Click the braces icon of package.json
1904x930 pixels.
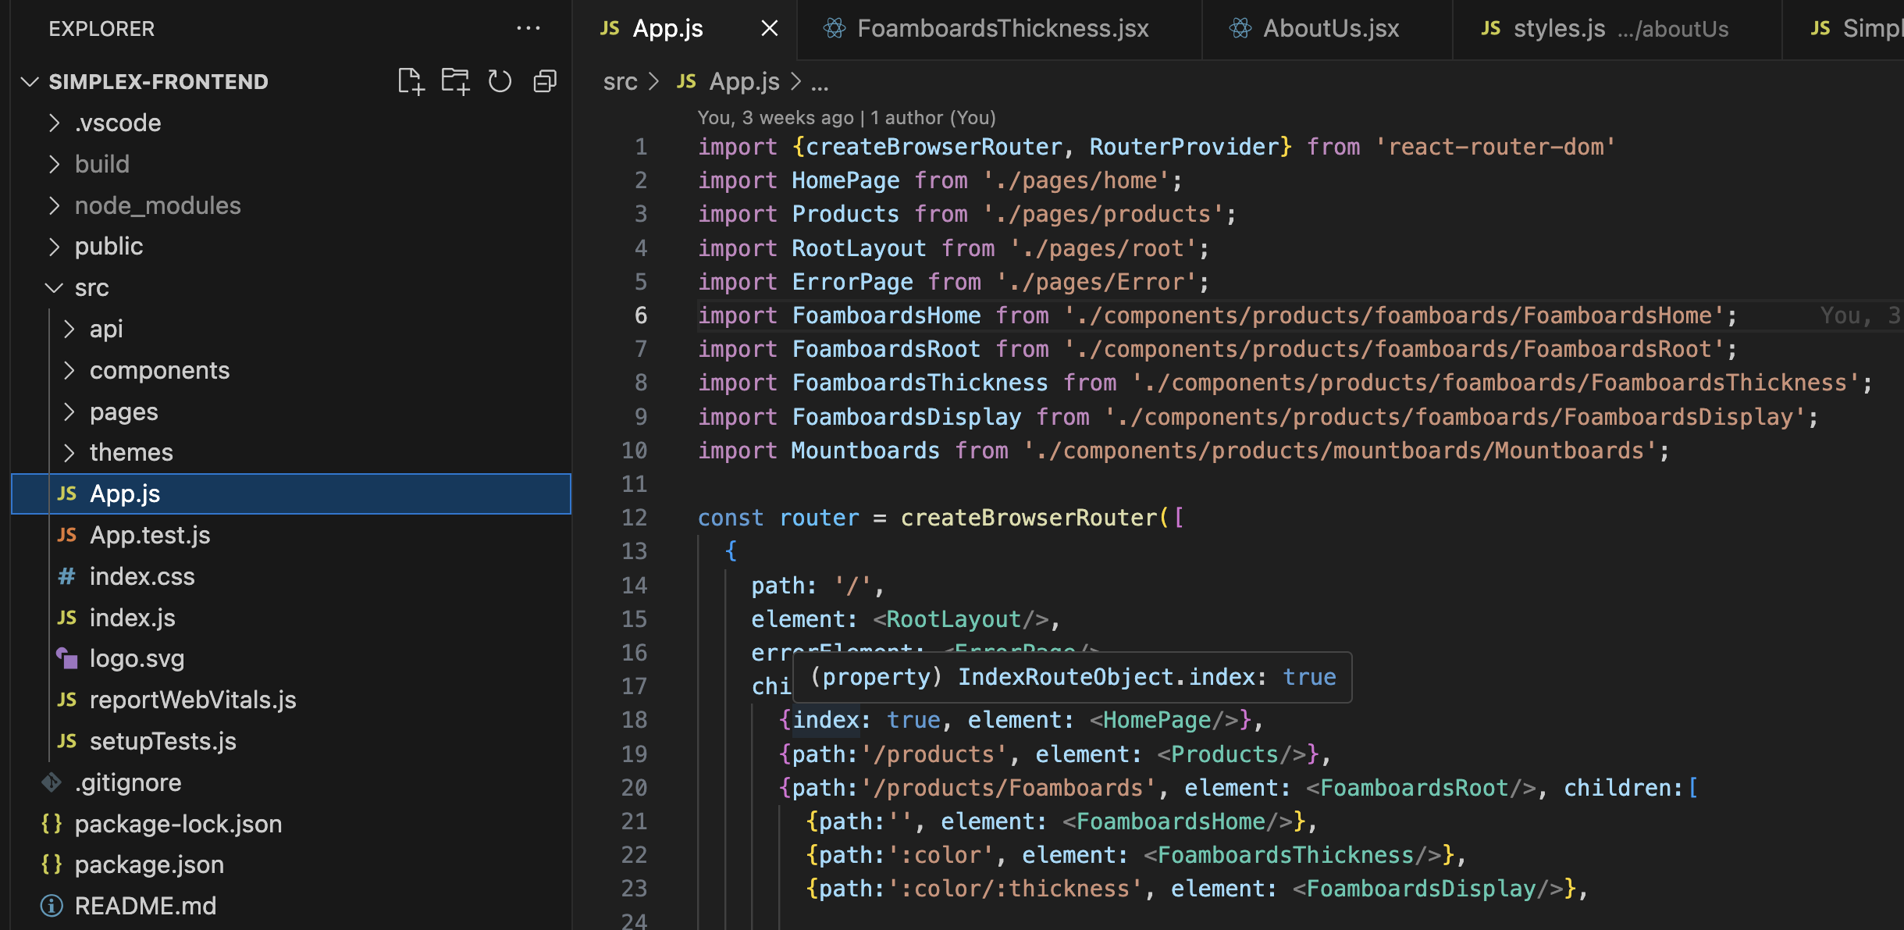pyautogui.click(x=52, y=864)
